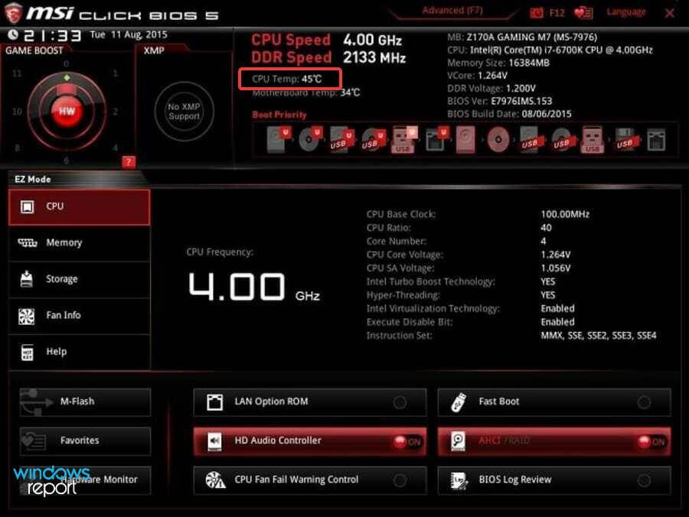The width and height of the screenshot is (689, 517).
Task: Open Help using the hotkey icon
Action: pos(79,352)
